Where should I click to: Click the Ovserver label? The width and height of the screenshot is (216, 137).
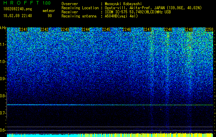(x=70, y=4)
